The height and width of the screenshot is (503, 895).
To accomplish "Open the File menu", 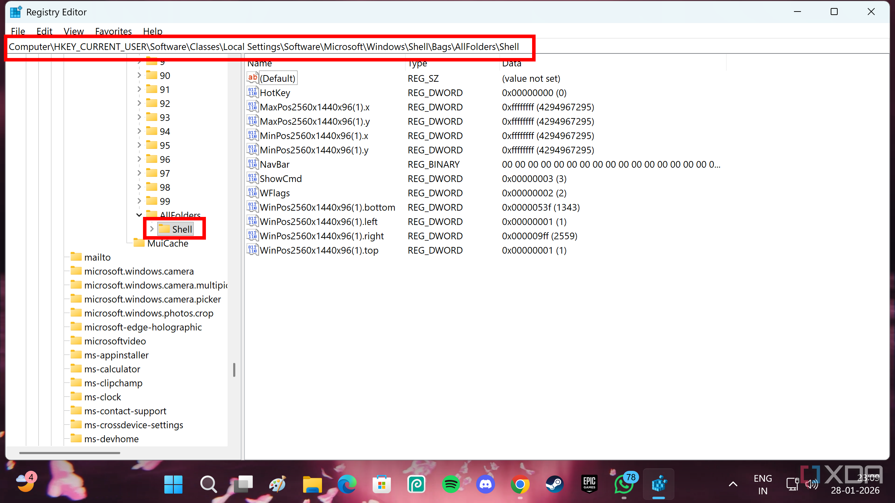I will 18,31.
